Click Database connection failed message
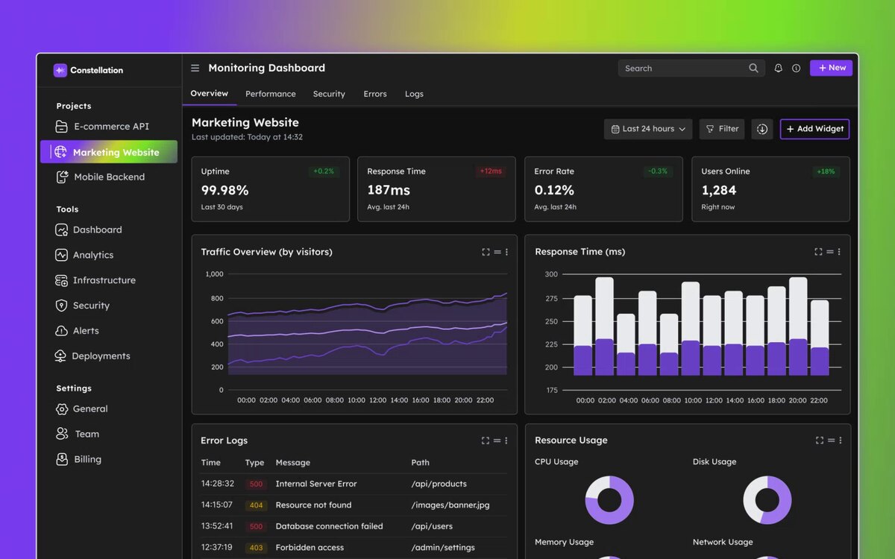The height and width of the screenshot is (559, 895). [329, 526]
